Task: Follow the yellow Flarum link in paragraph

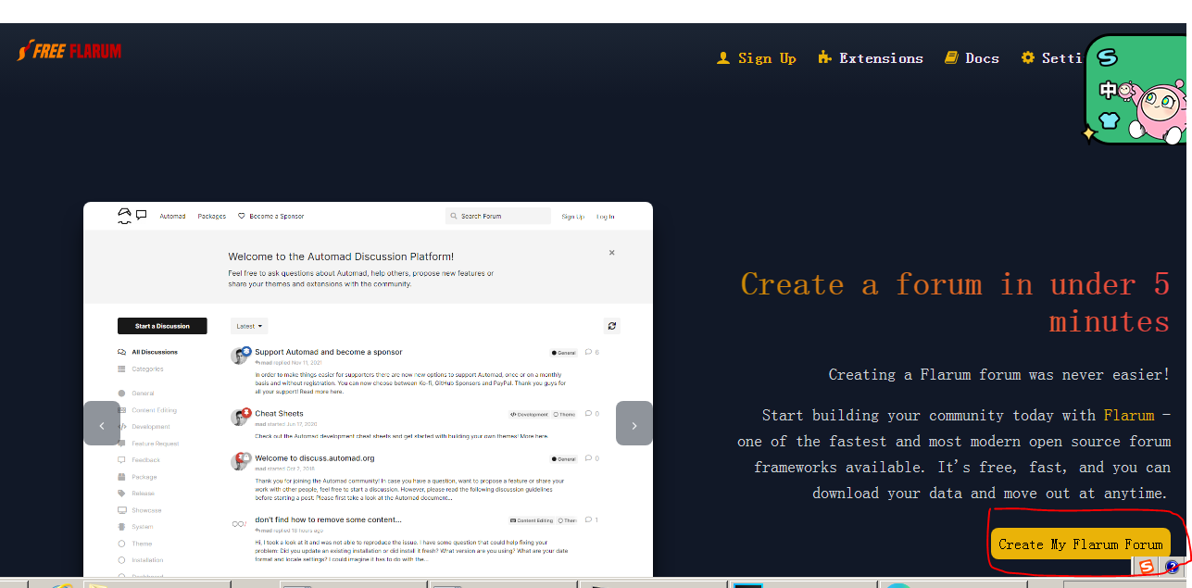Action: point(1129,415)
